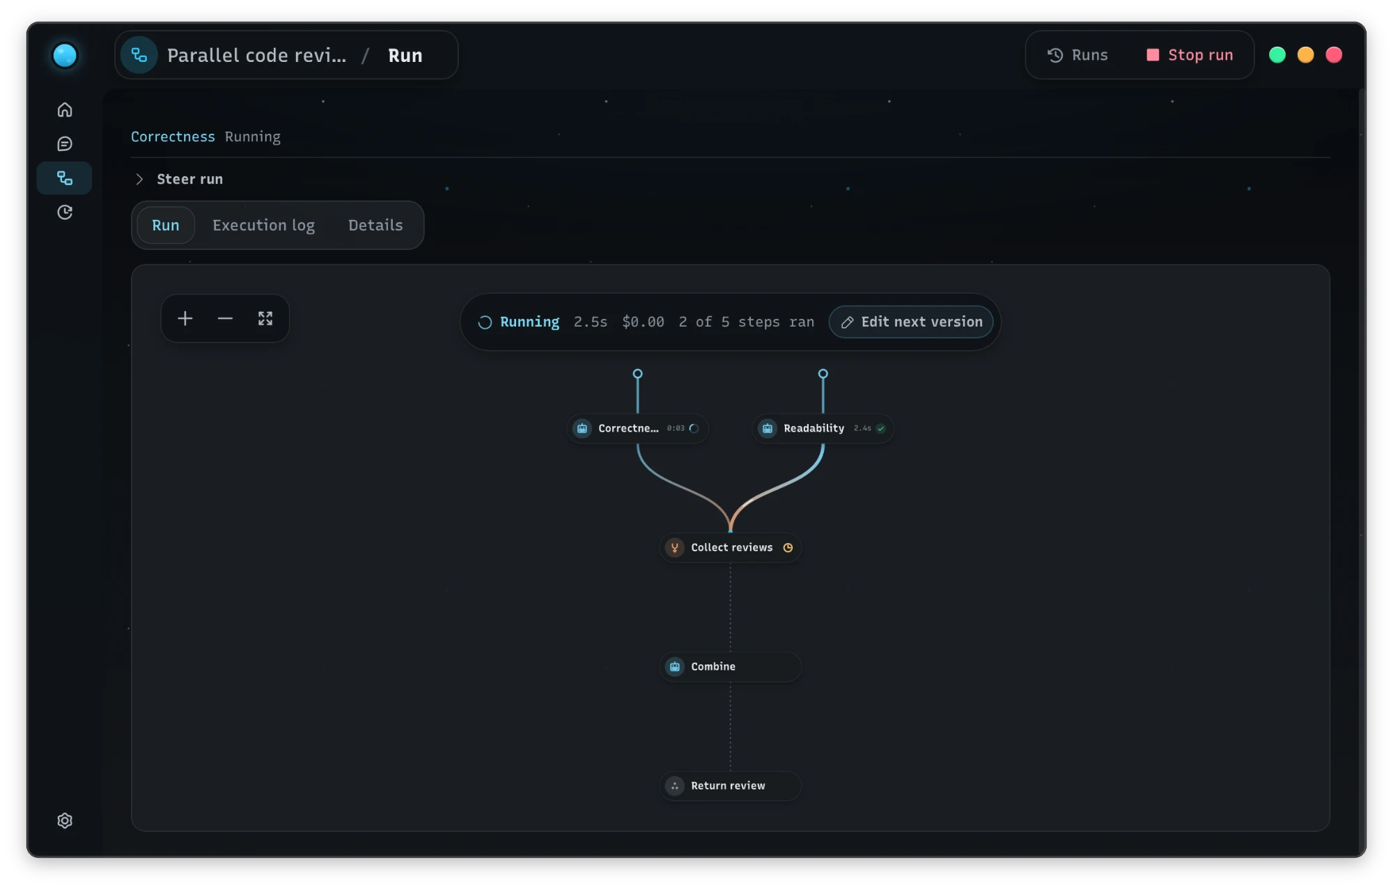Select the workflows sidebar icon
The image size is (1393, 889).
[x=65, y=178]
